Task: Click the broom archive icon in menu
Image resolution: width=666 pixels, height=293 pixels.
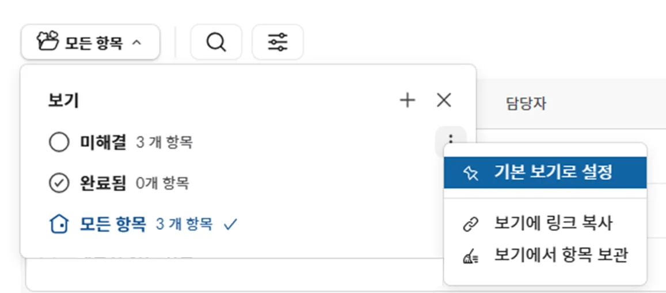Action: tap(470, 256)
